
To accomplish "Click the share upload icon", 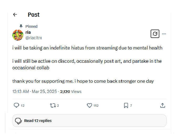I will 162,105.
